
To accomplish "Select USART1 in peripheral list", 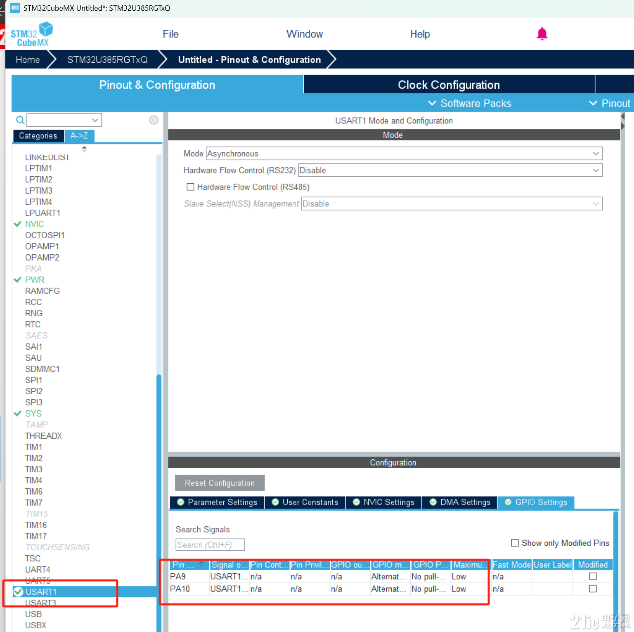I will point(41,592).
